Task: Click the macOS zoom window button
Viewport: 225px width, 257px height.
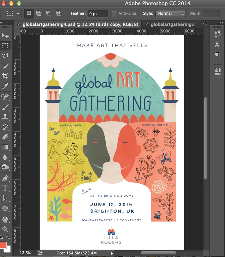Action: click(19, 3)
